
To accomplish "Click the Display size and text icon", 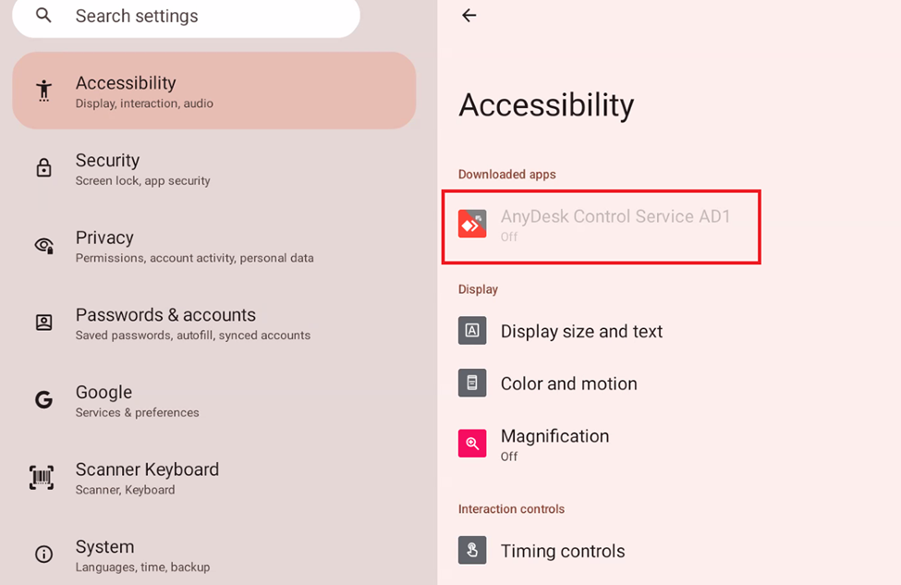I will (x=472, y=331).
